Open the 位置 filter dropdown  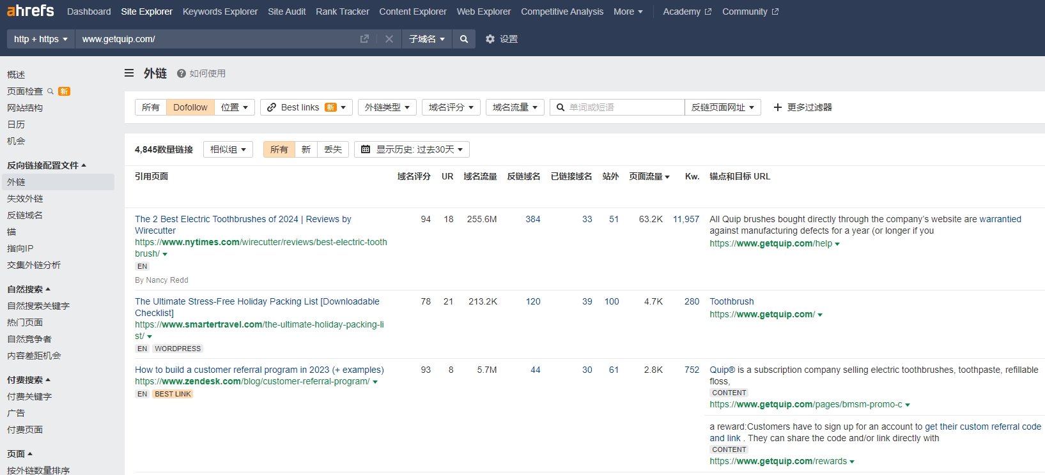tap(235, 107)
